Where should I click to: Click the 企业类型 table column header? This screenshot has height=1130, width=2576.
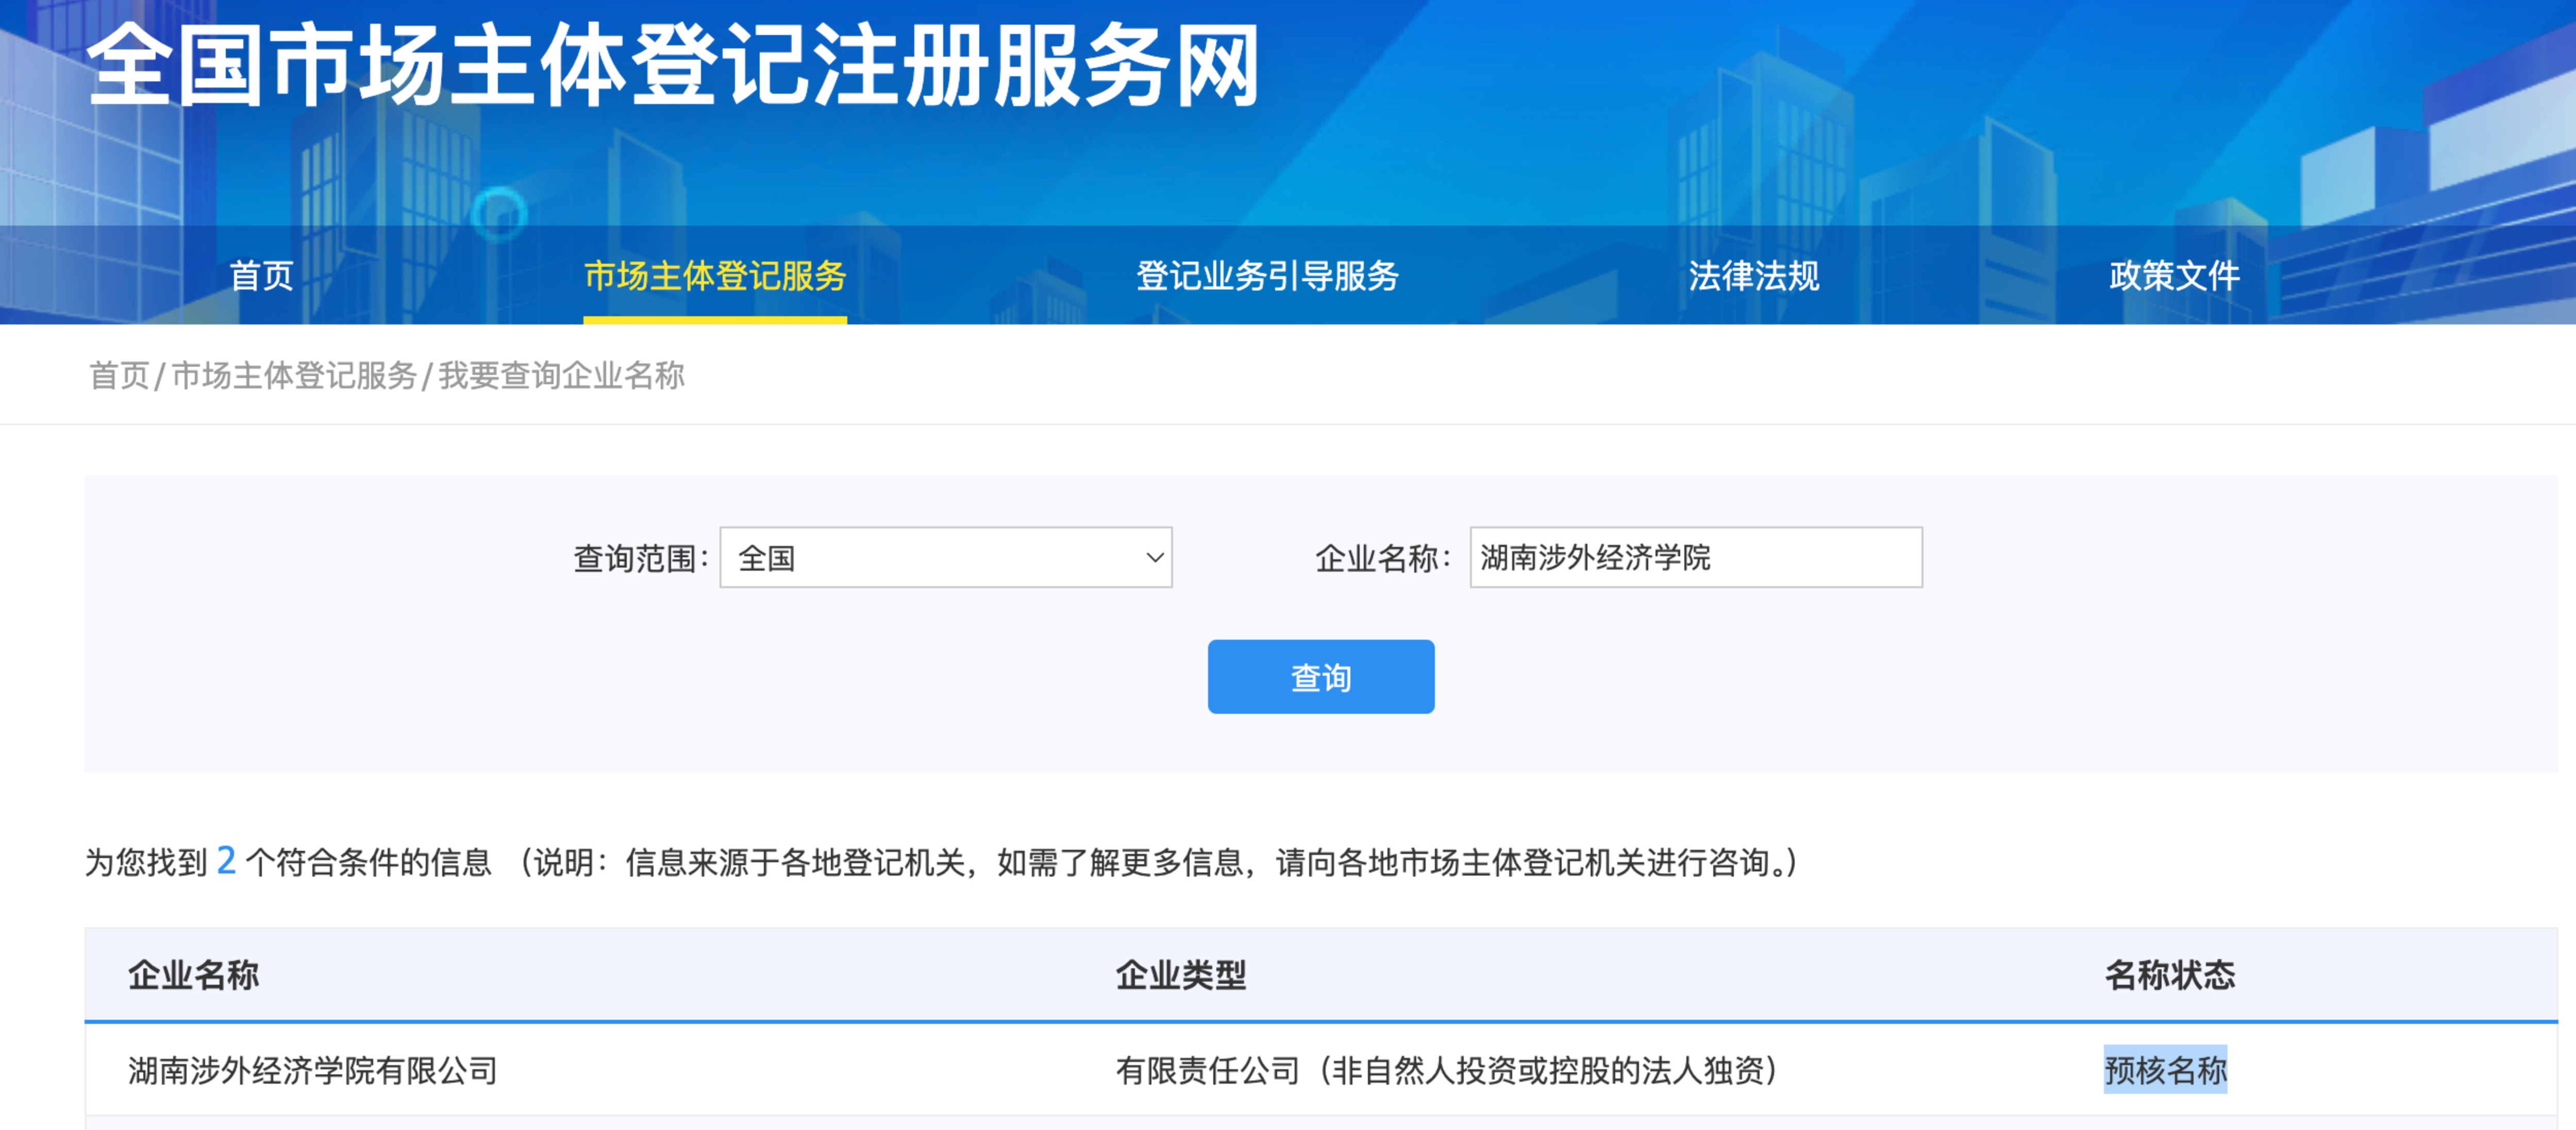point(1180,974)
